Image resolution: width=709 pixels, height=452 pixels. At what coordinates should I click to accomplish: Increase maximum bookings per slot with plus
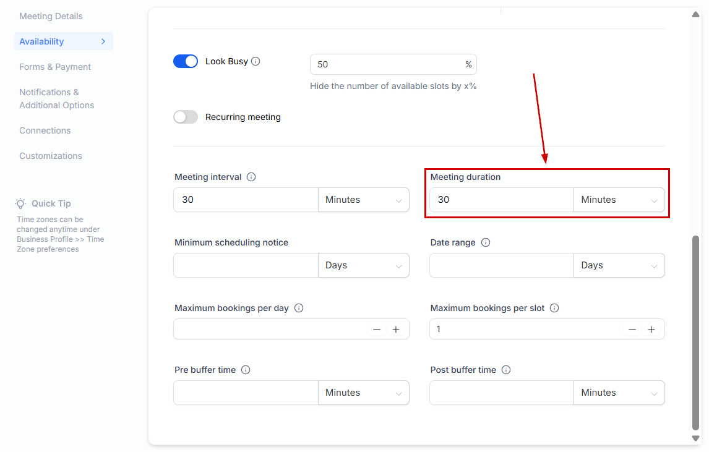651,330
